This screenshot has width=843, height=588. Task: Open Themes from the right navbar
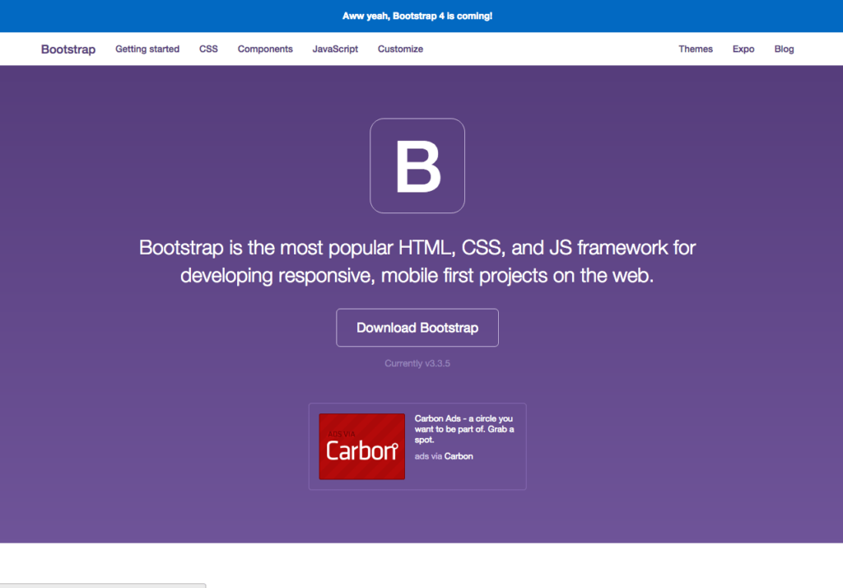pos(695,49)
